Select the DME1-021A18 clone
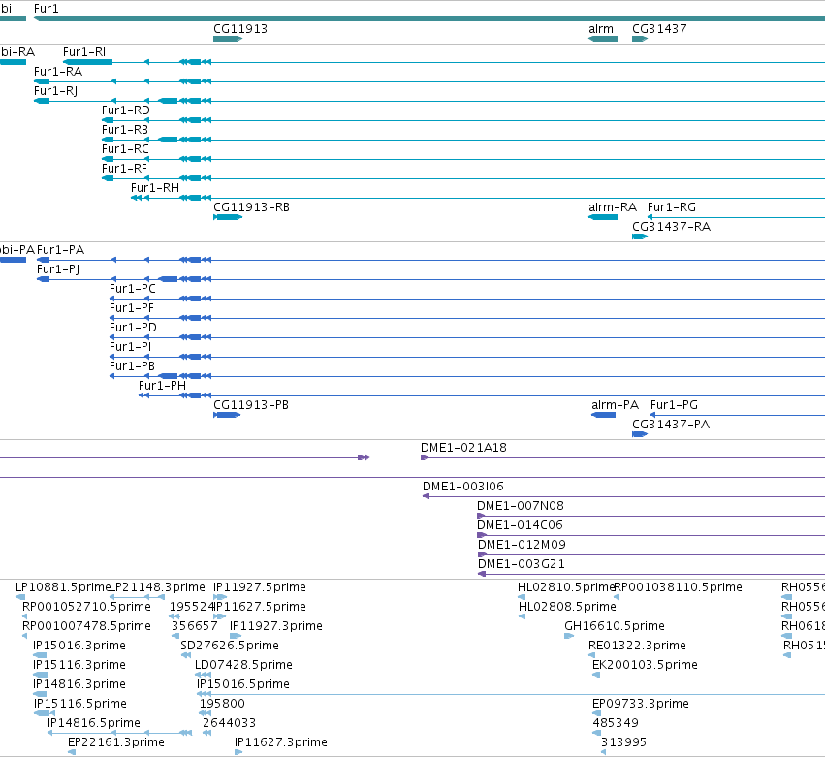Image resolution: width=825 pixels, height=757 pixels. (x=623, y=457)
